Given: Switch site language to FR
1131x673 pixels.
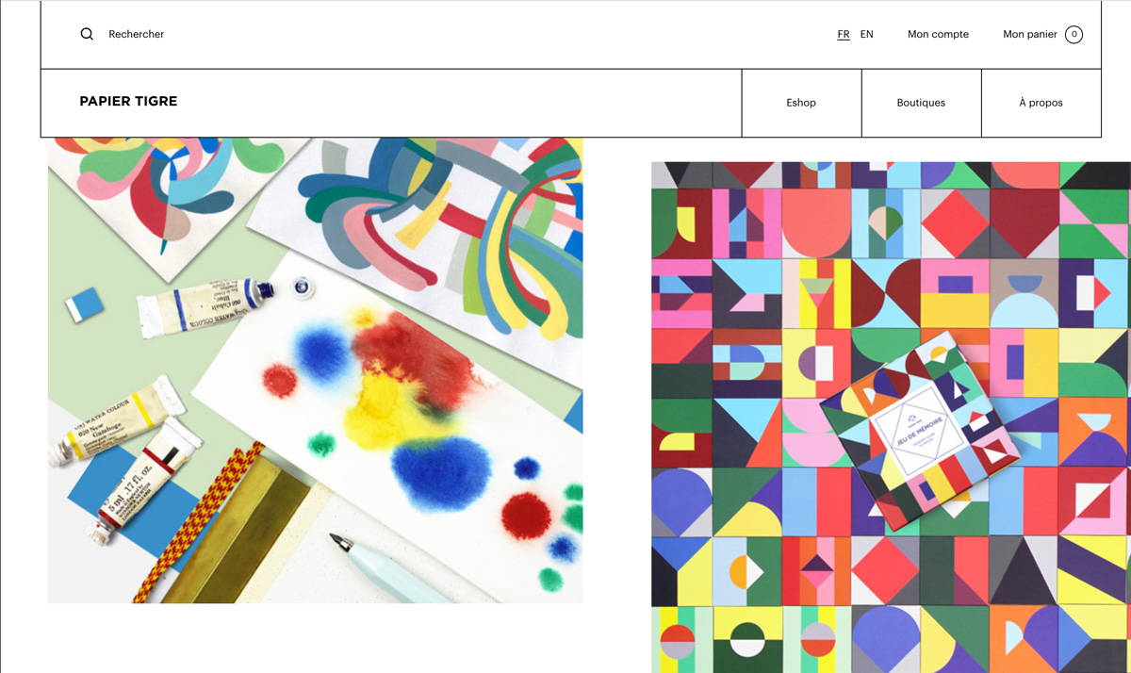Looking at the screenshot, I should [844, 34].
